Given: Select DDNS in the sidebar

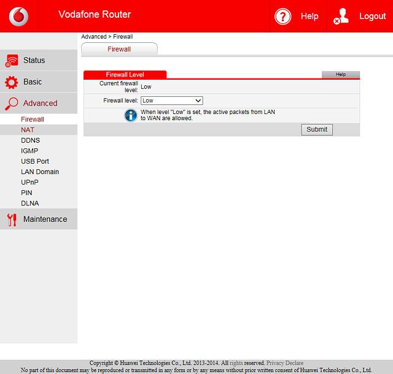Looking at the screenshot, I should [x=30, y=140].
